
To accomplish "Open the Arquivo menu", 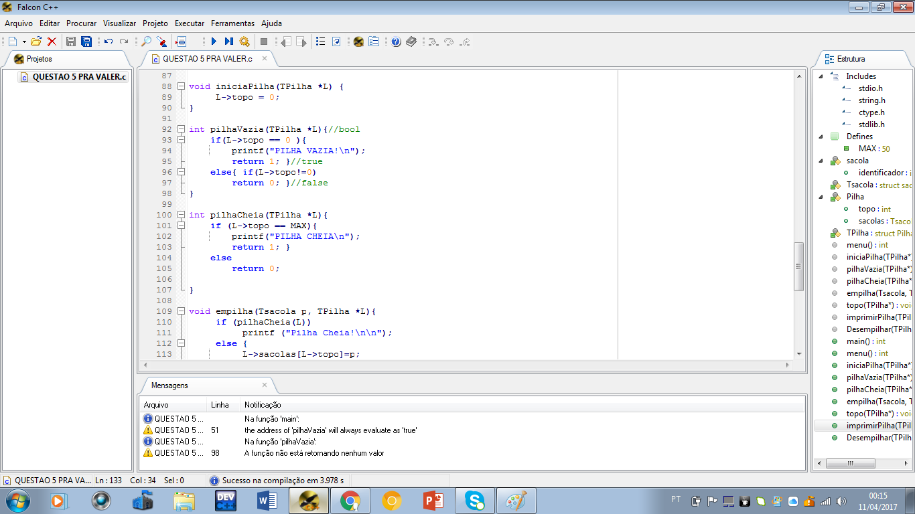I will coord(19,23).
